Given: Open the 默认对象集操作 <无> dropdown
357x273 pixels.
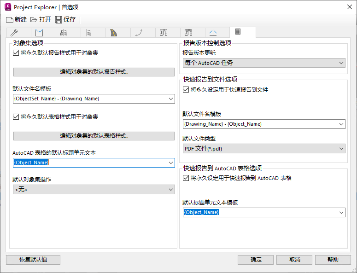Looking at the screenshot, I should [94, 190].
